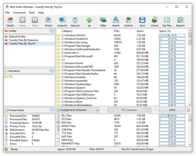Open the Computer toolbar icon

click(62, 22)
